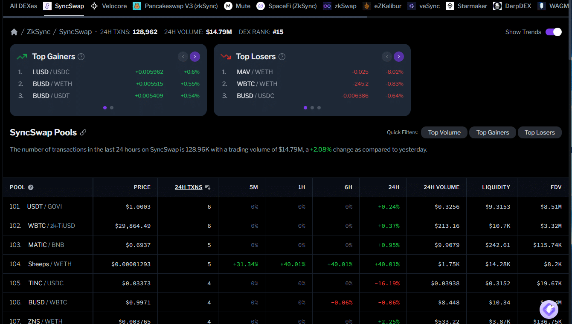Select third Top Losers pagination dot

tap(319, 108)
